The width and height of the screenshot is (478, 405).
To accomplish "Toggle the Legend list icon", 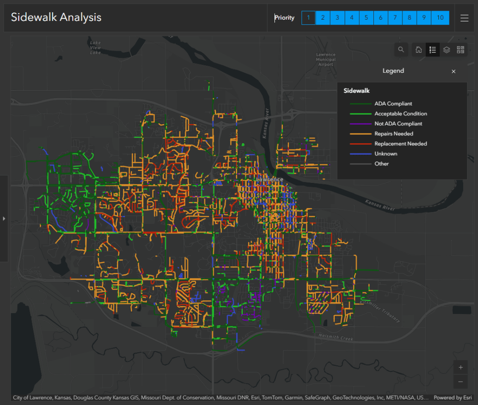I will click(x=433, y=50).
